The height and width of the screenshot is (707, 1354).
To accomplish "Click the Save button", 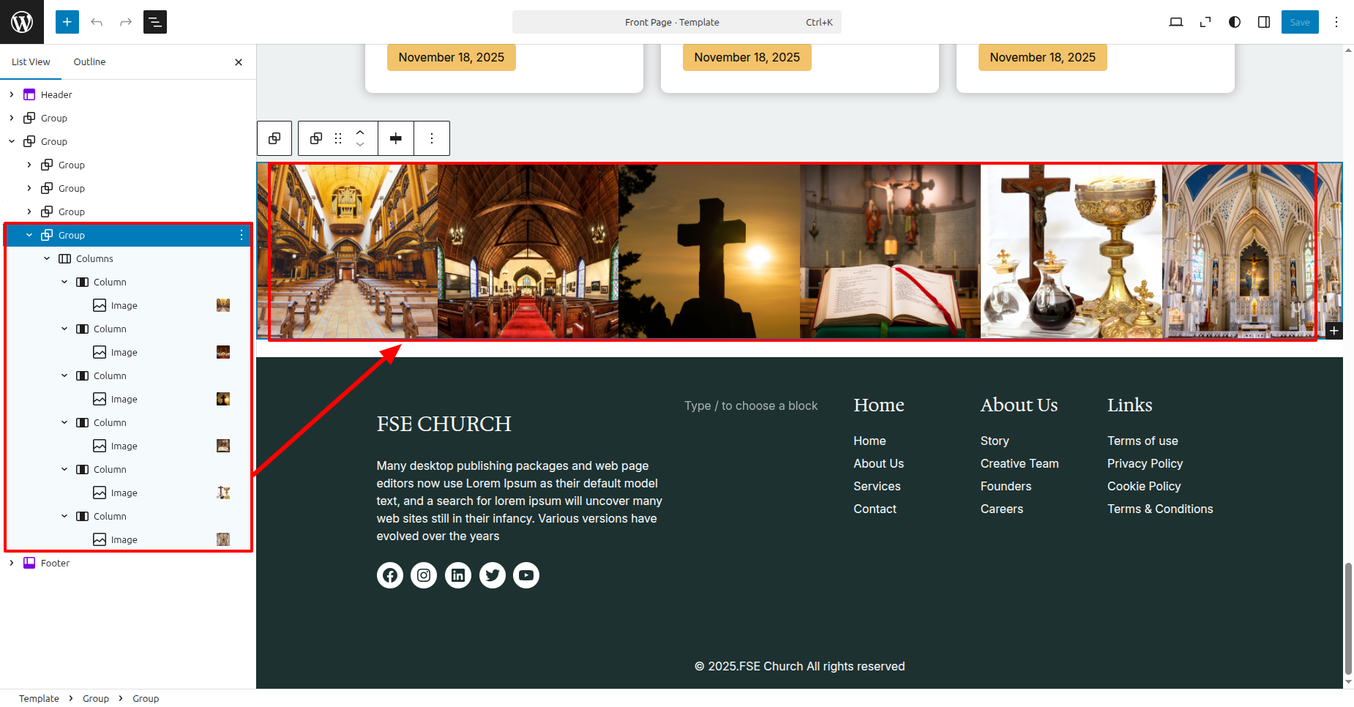I will click(1300, 22).
